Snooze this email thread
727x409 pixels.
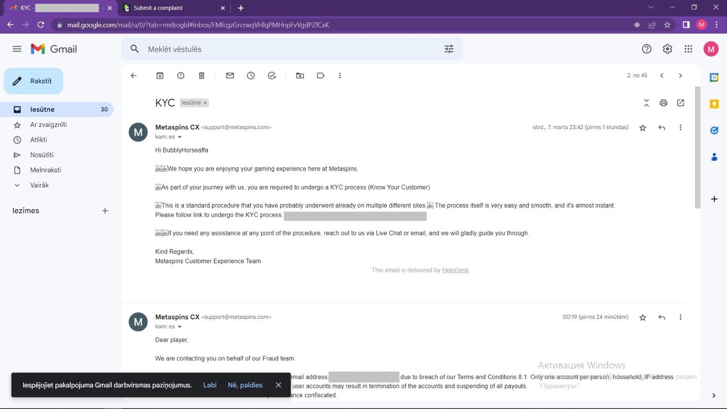click(251, 76)
